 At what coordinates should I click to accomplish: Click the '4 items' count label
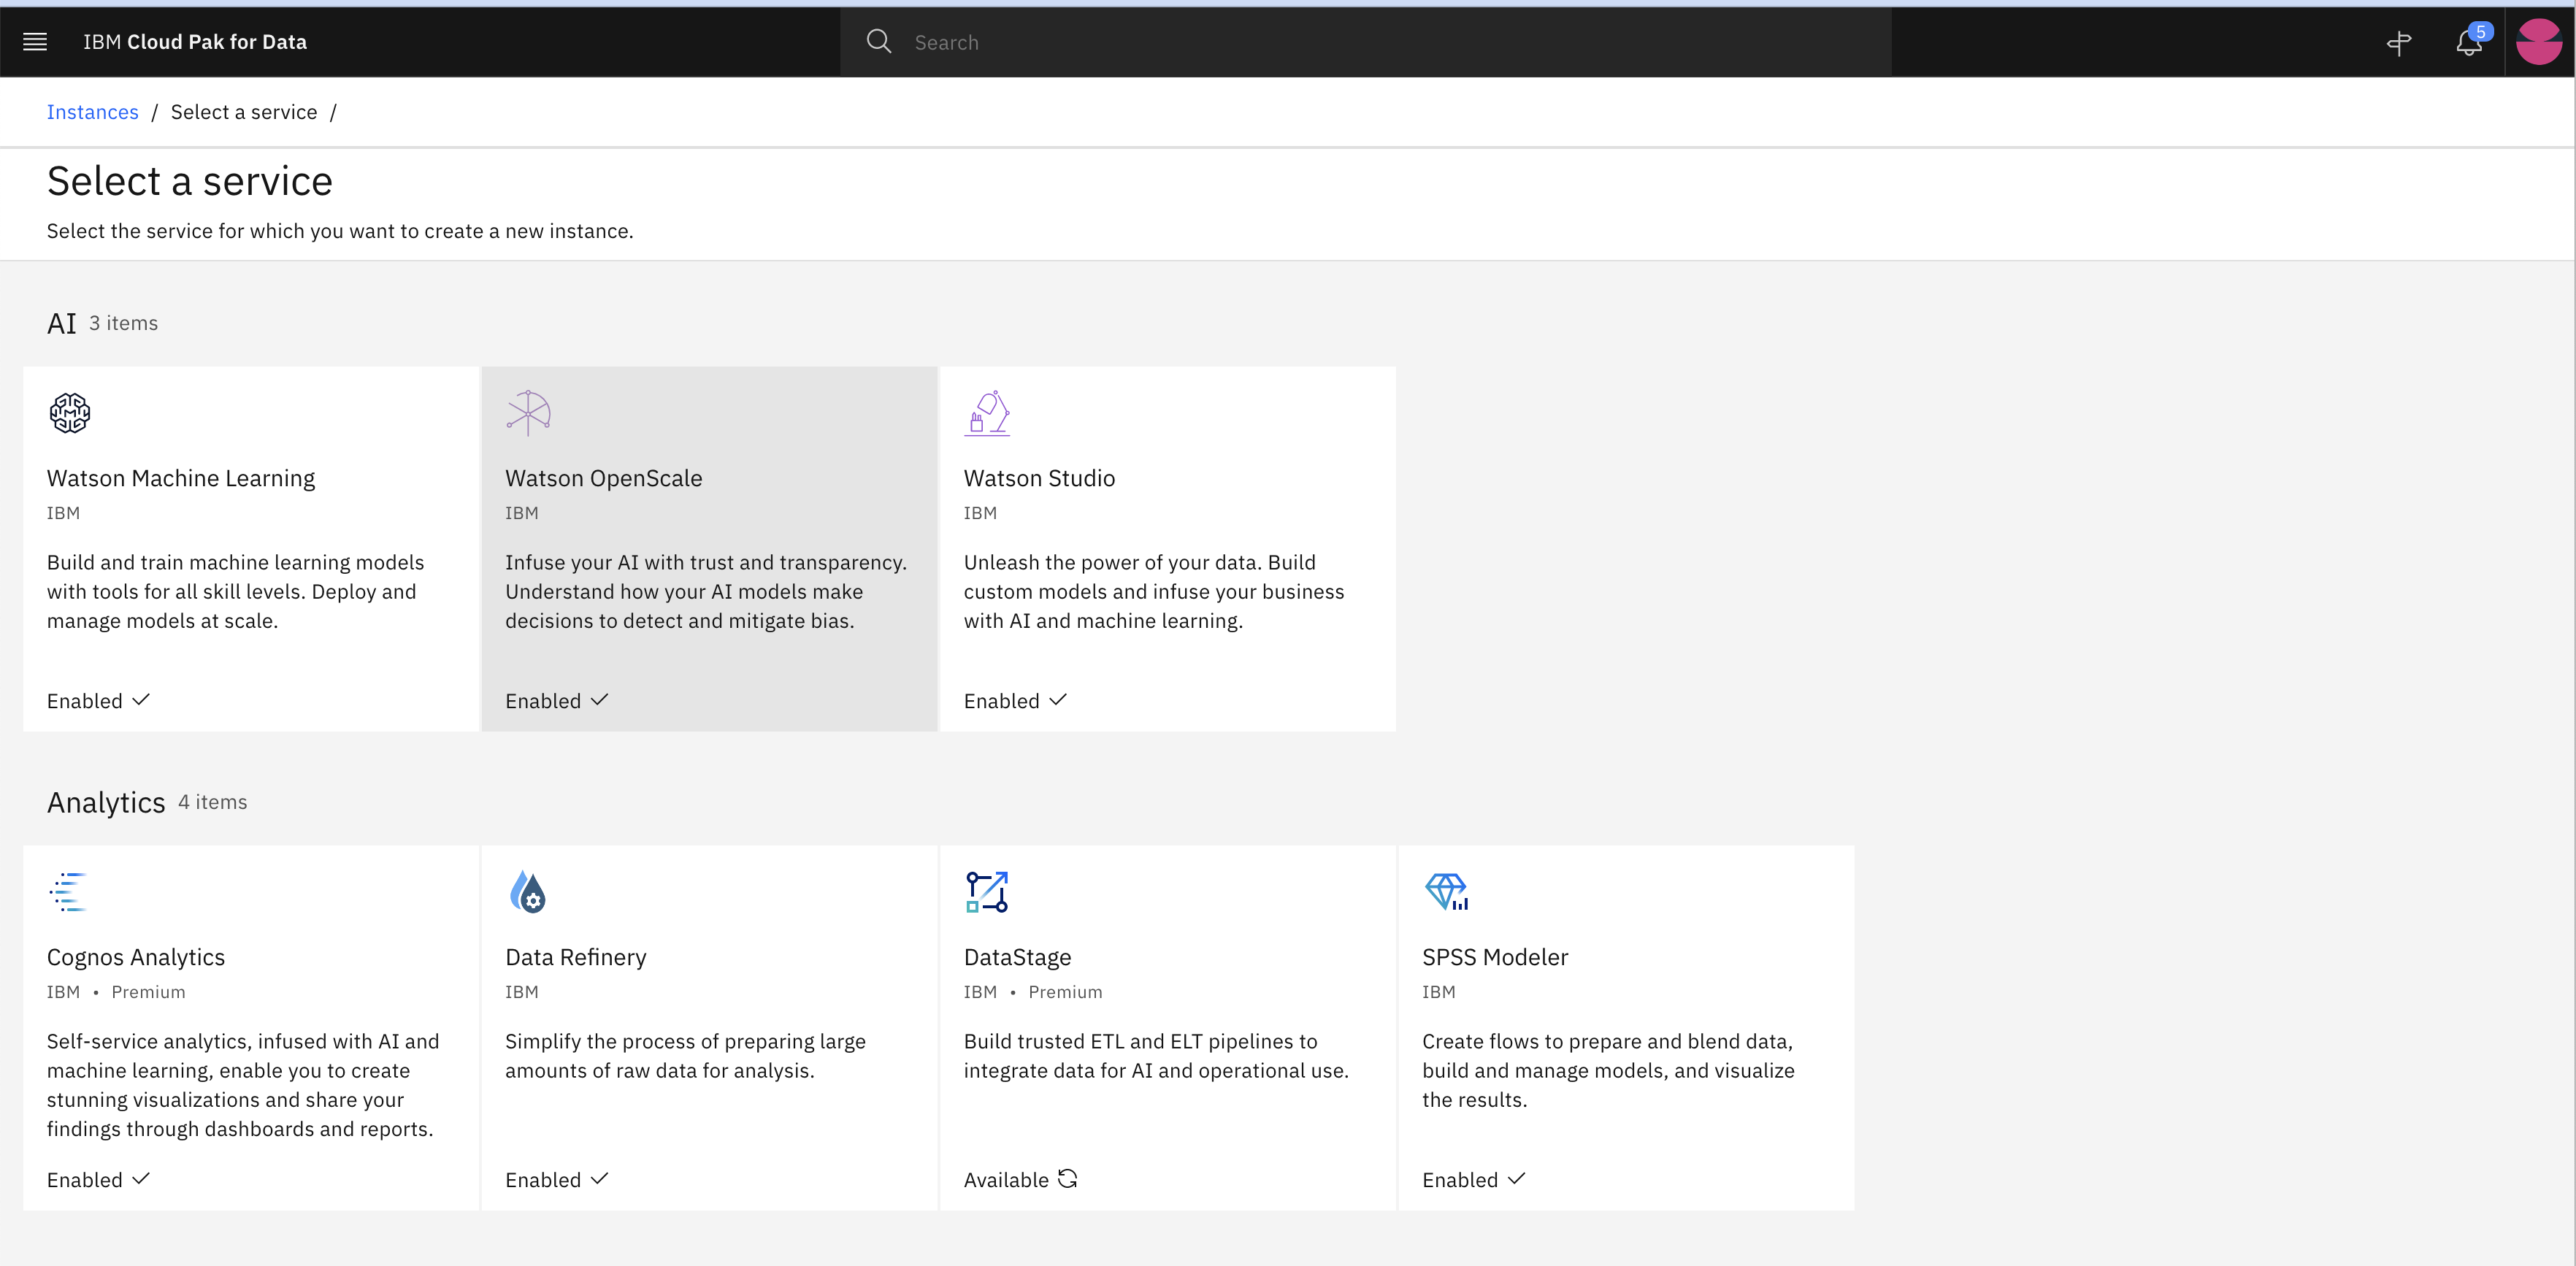213,802
